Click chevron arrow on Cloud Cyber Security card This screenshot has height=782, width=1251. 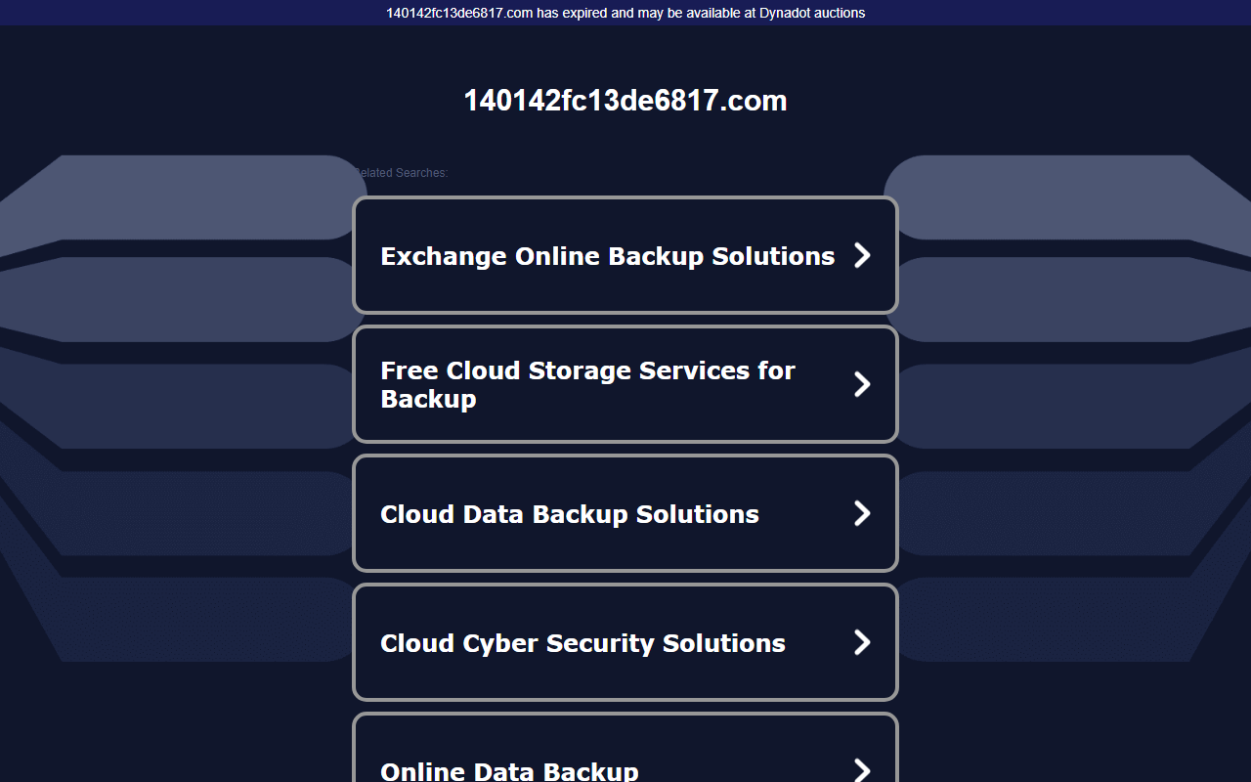(862, 642)
